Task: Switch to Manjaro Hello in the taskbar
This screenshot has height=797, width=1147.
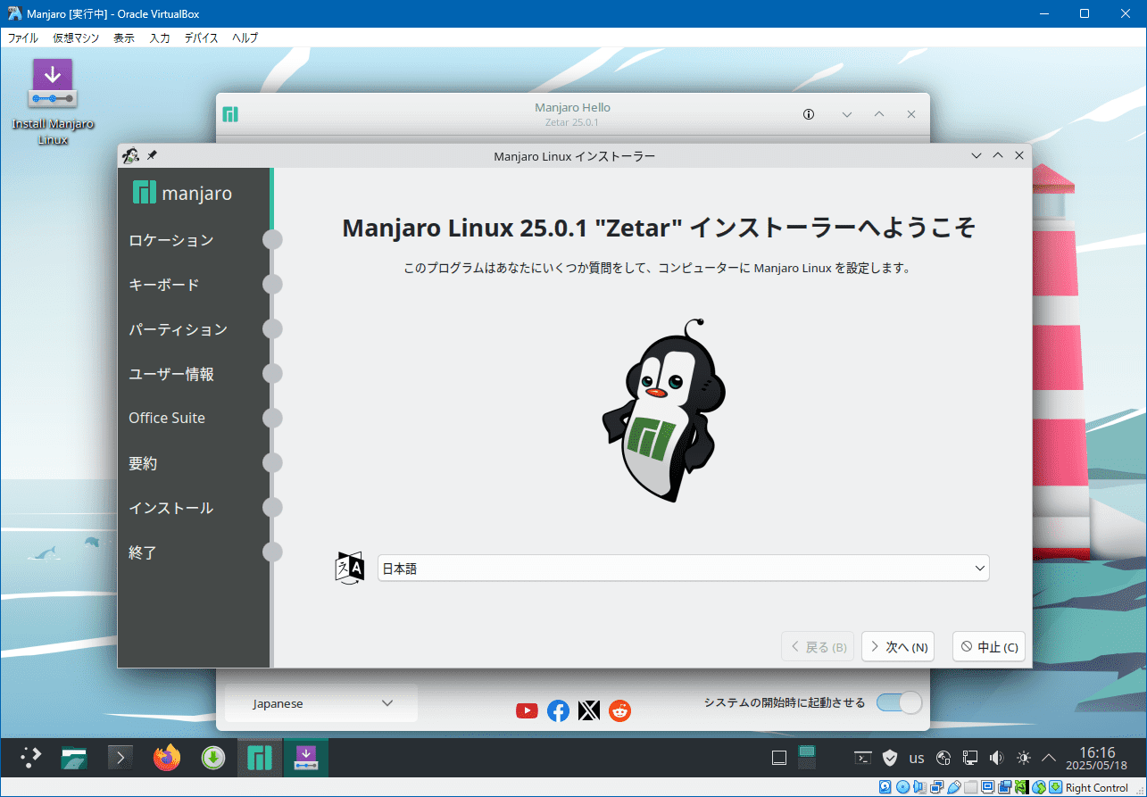Action: (259, 759)
